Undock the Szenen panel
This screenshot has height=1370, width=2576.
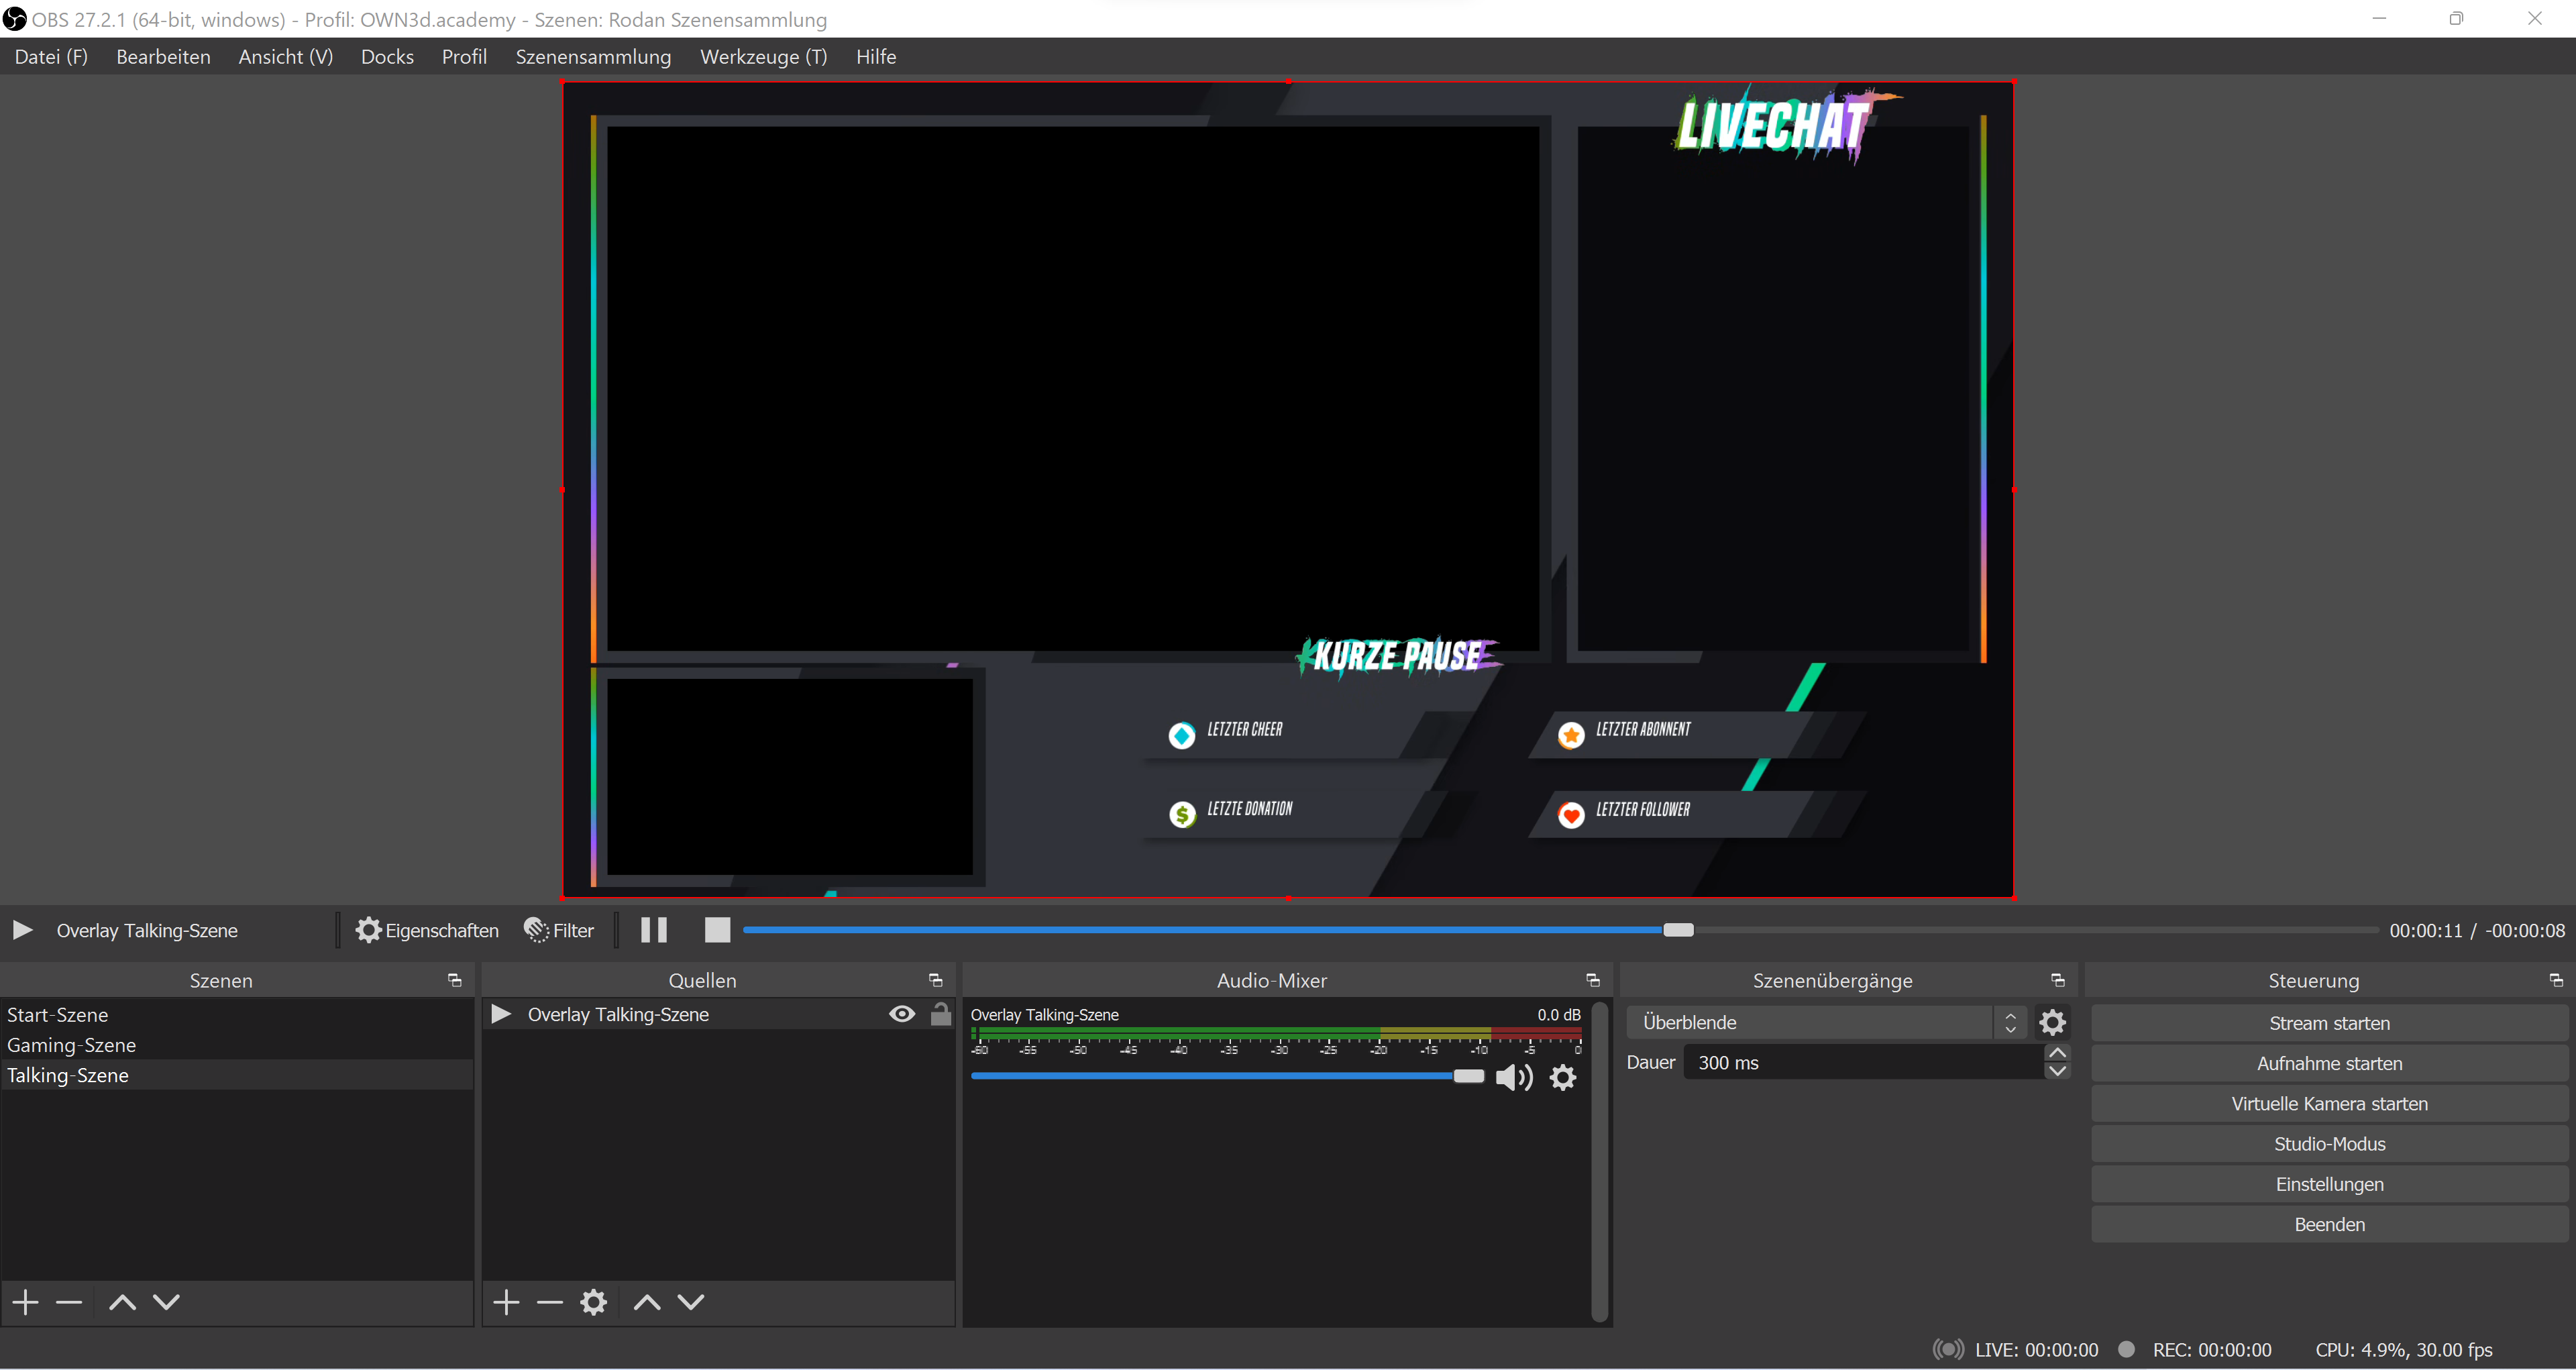tap(455, 980)
